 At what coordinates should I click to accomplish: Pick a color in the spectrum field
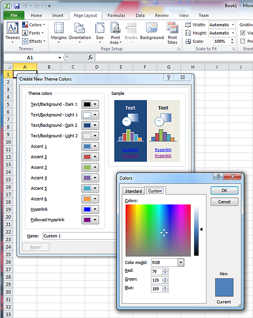click(x=158, y=231)
